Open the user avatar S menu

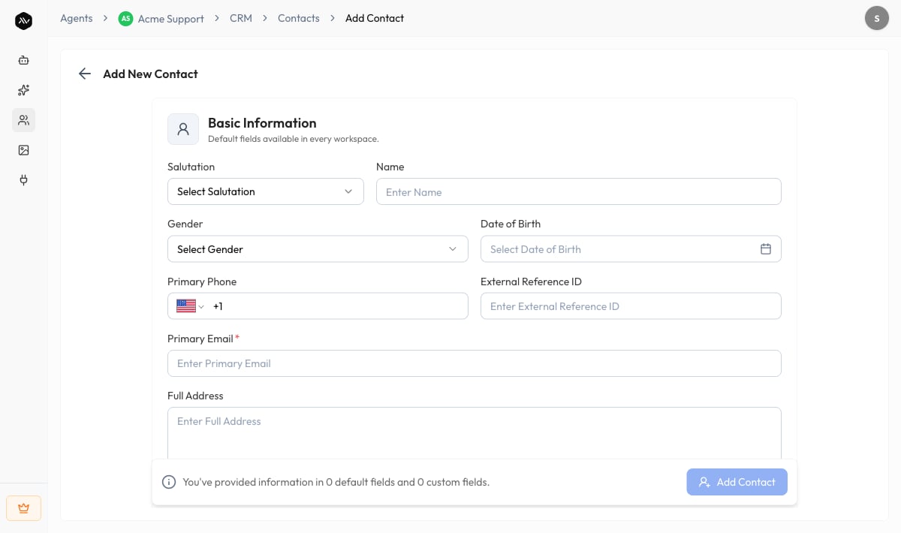click(877, 18)
